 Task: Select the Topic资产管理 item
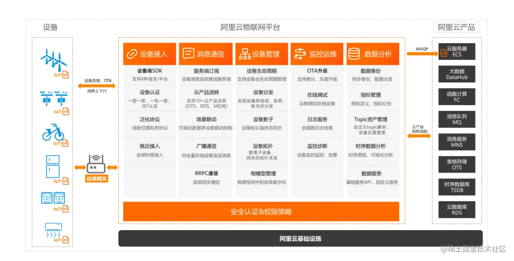(371, 119)
